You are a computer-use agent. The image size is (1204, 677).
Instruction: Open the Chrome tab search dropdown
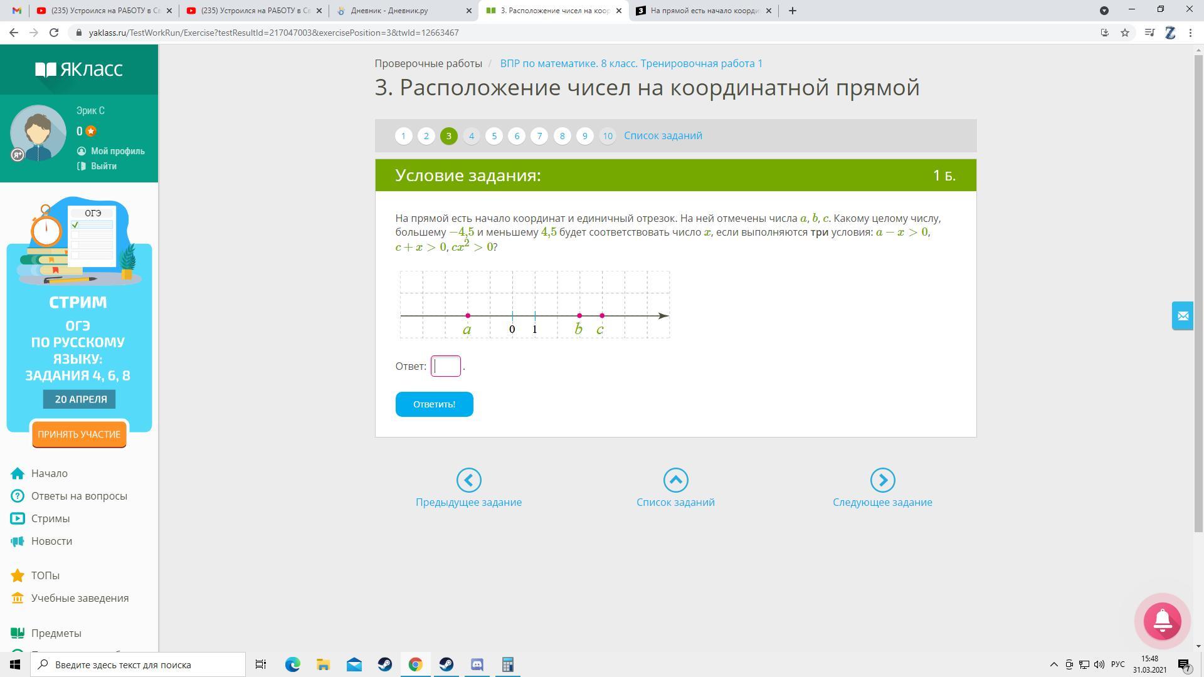pos(1104,11)
